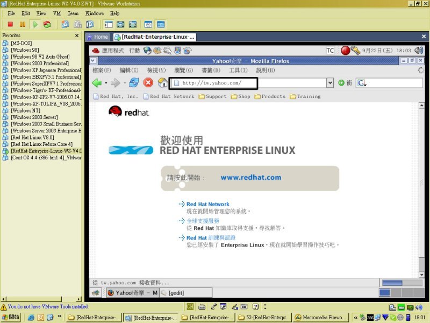Open the VM menu in VMware
The height and width of the screenshot is (323, 430).
point(57,13)
